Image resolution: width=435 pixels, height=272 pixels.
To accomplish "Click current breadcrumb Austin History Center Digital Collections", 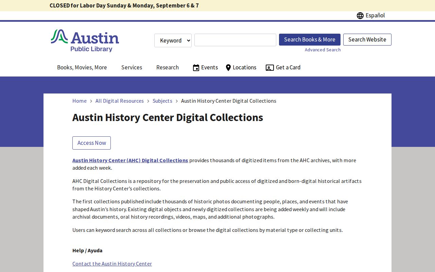I will [229, 101].
